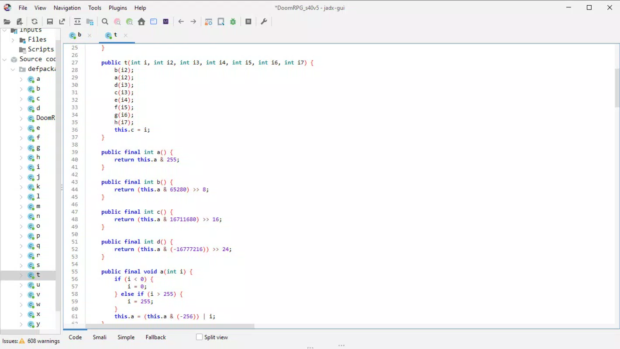This screenshot has height=349, width=620.
Task: Click the code vertical scrollbar
Action: pos(617,88)
